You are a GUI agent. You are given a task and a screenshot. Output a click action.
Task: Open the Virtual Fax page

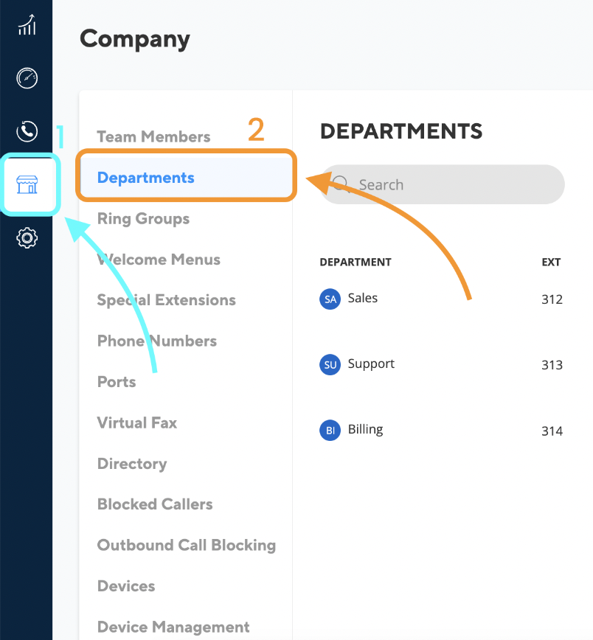[x=137, y=423]
